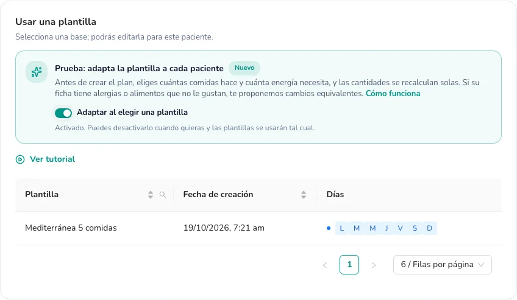This screenshot has width=517, height=300.
Task: Click the Adaptar al elegir una plantilla label
Action: tap(132, 113)
